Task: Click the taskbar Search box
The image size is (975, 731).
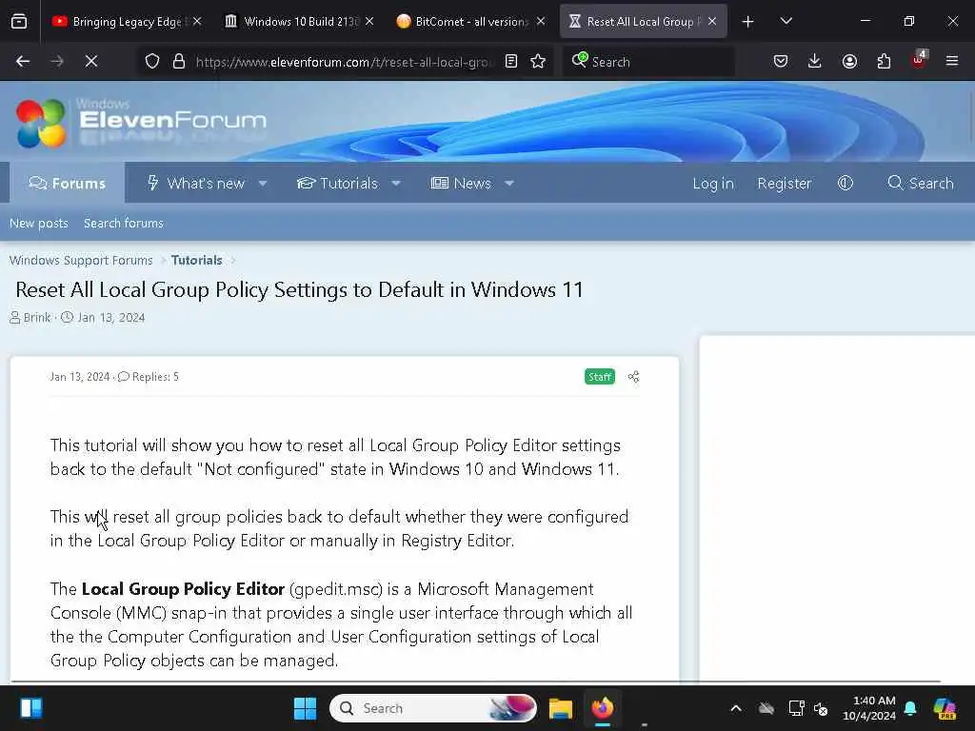Action: coord(433,708)
